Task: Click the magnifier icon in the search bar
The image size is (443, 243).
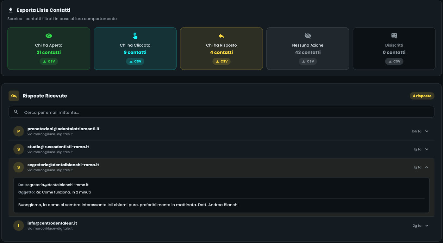Action: coord(16,112)
